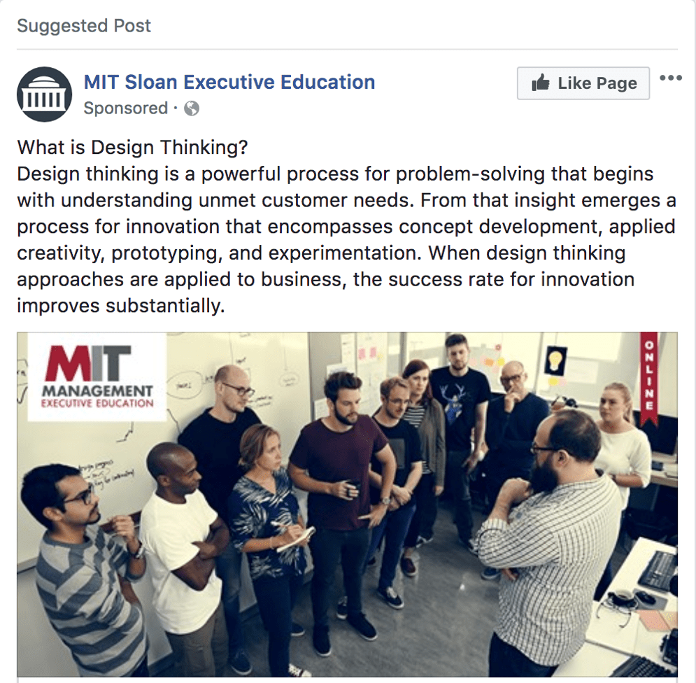The height and width of the screenshot is (683, 696).
Task: Click the black keyboard on the desk
Action: (658, 570)
